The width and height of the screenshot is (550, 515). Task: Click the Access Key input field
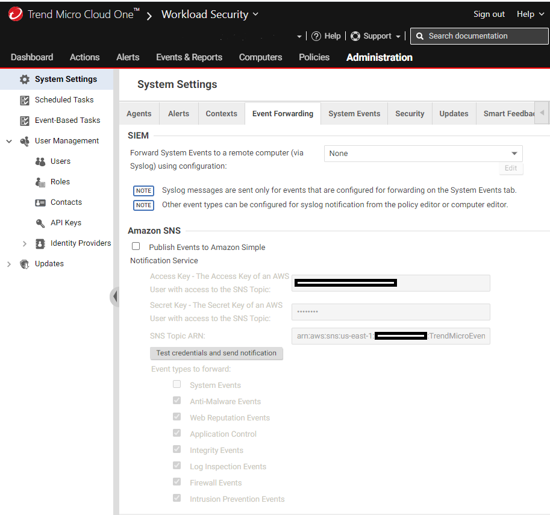tap(391, 283)
